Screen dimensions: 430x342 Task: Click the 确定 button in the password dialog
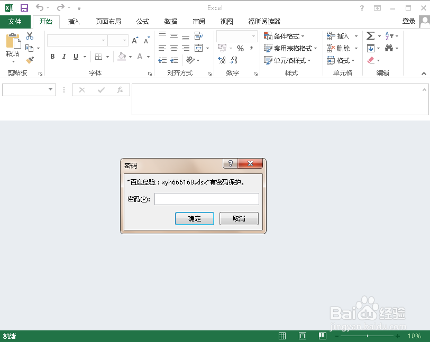[x=195, y=218]
